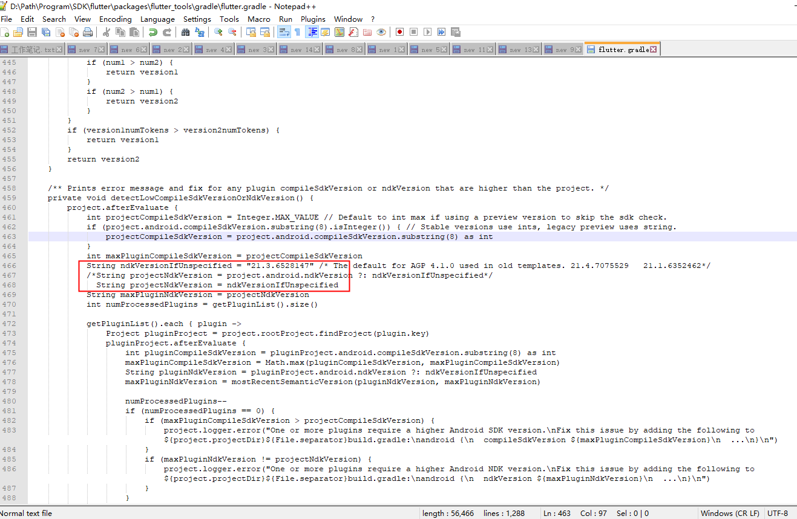The image size is (797, 519).
Task: Open the Macro menu
Action: coord(259,19)
